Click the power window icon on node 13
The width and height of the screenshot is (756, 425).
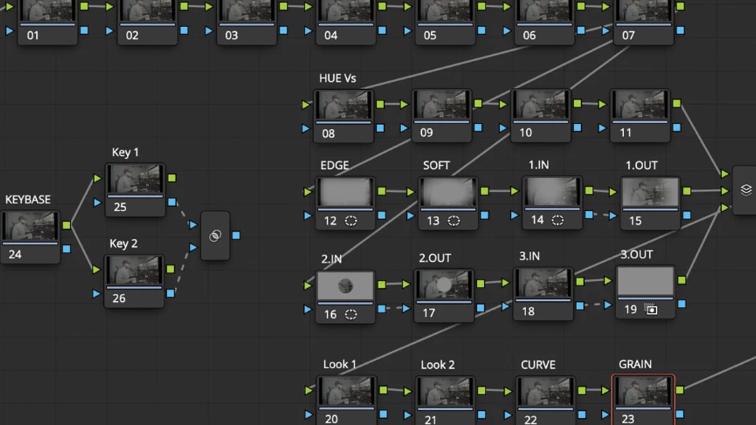[454, 221]
